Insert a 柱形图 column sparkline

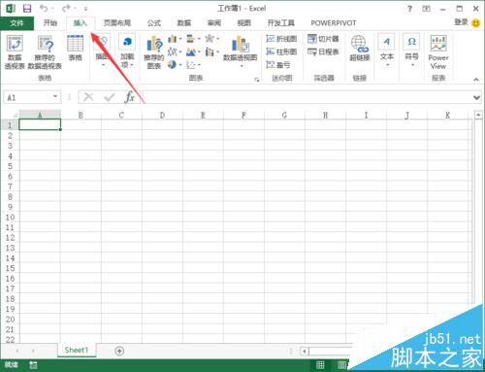pyautogui.click(x=281, y=51)
